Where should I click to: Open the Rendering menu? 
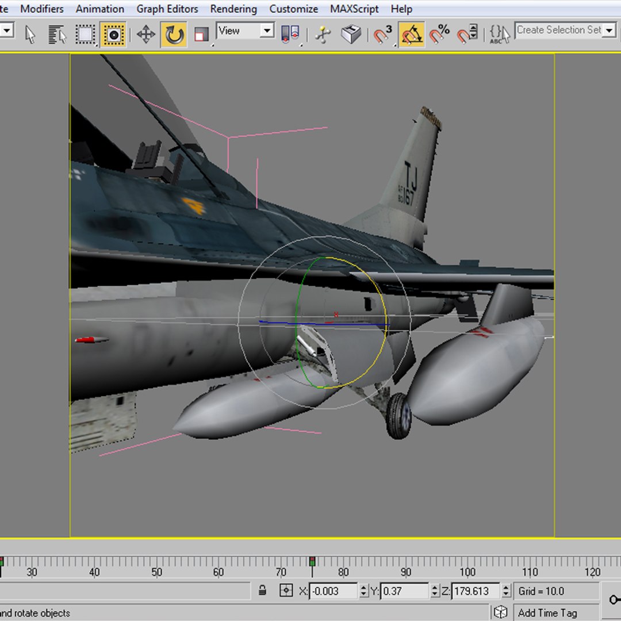point(233,9)
